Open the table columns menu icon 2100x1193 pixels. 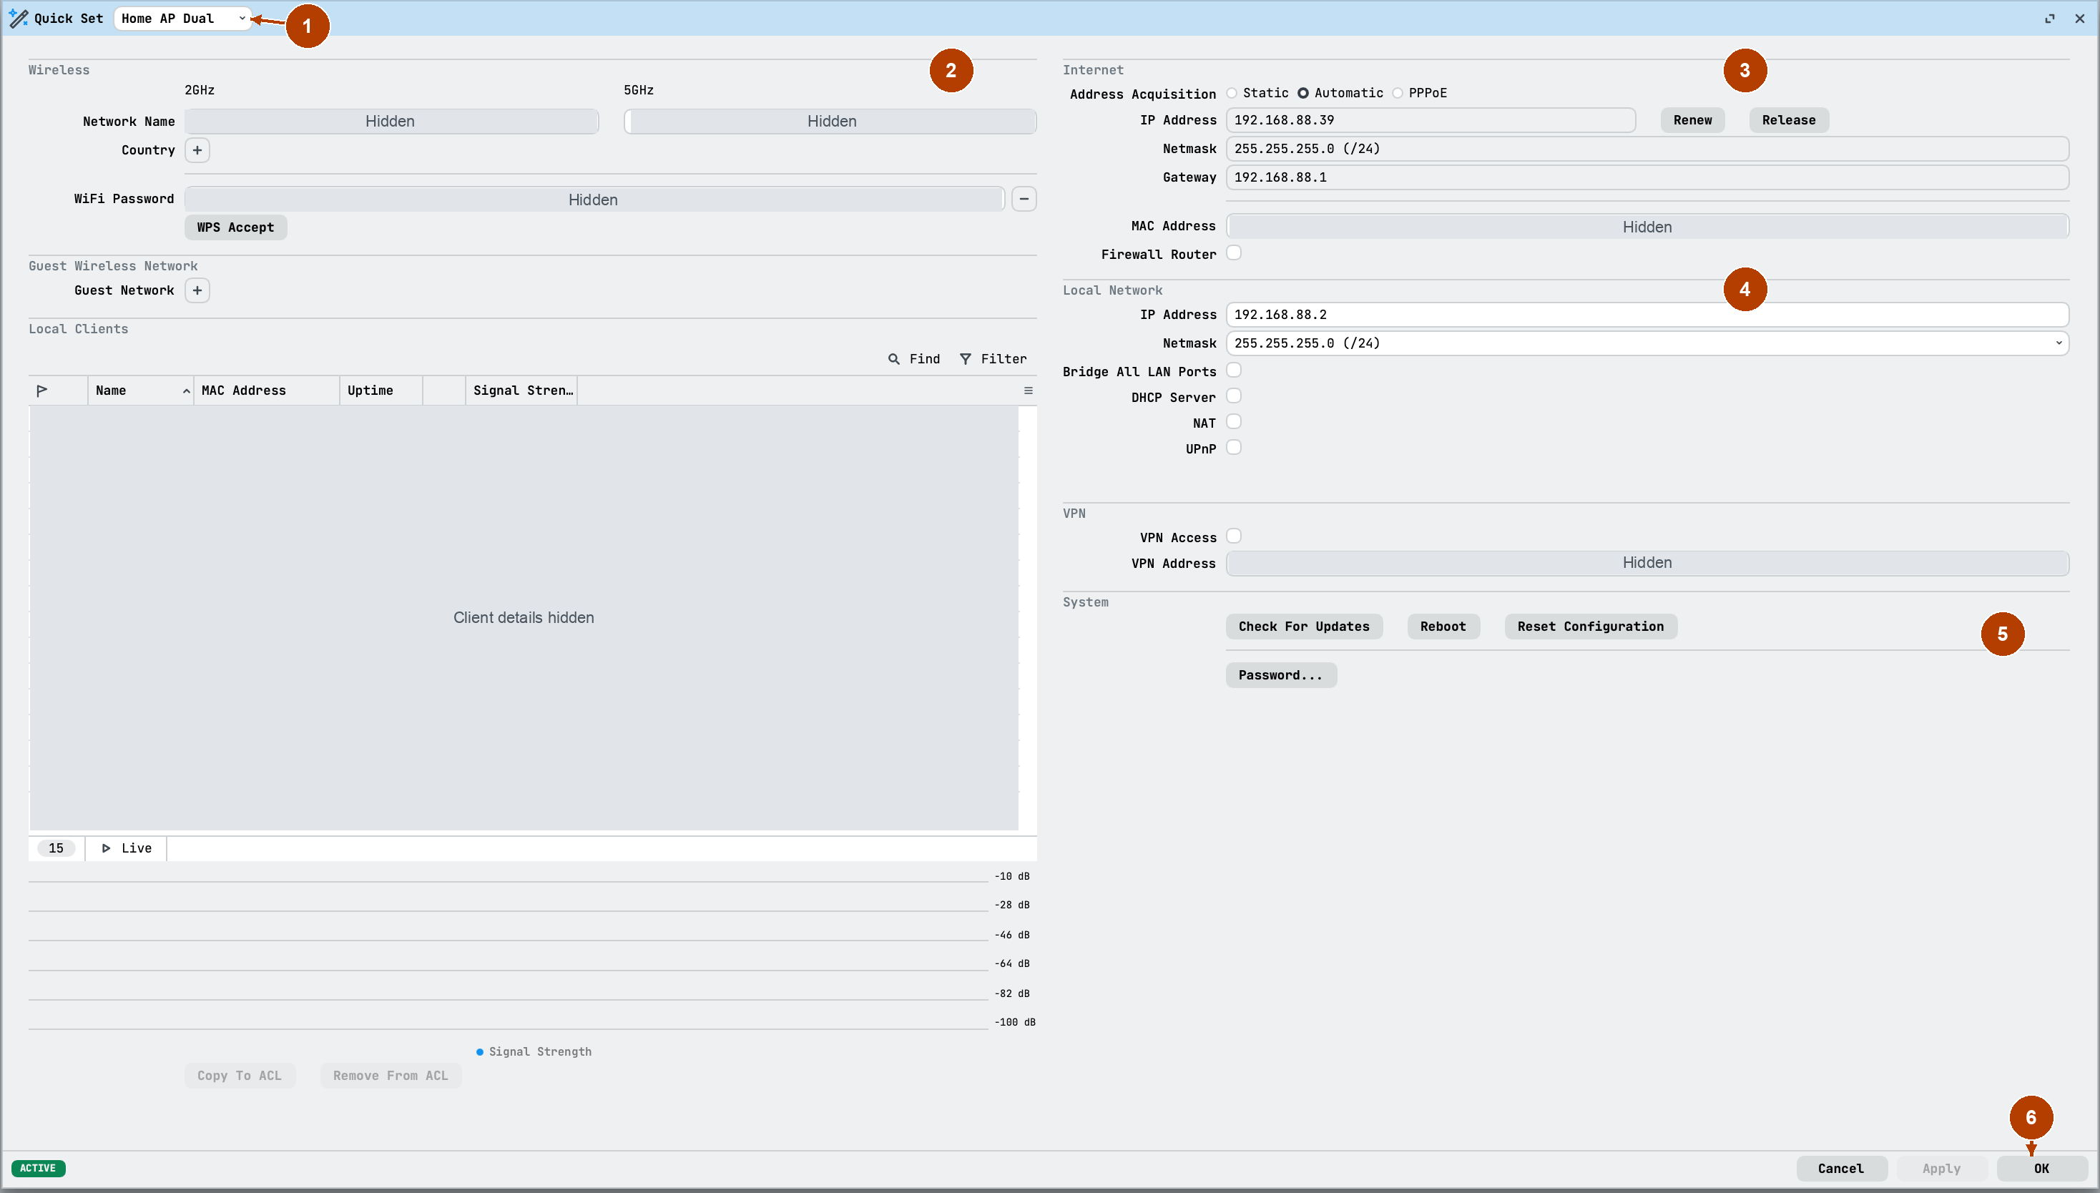tap(1027, 391)
